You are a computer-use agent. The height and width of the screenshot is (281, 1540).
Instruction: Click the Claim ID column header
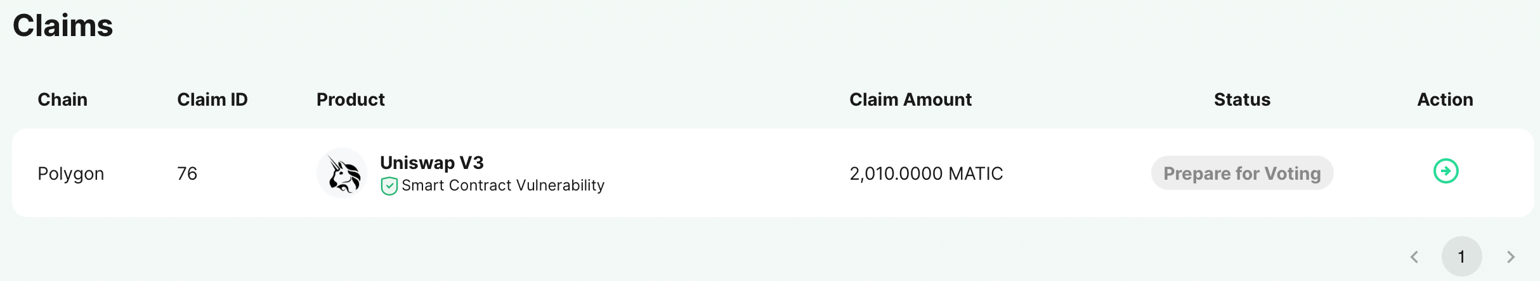click(x=212, y=99)
